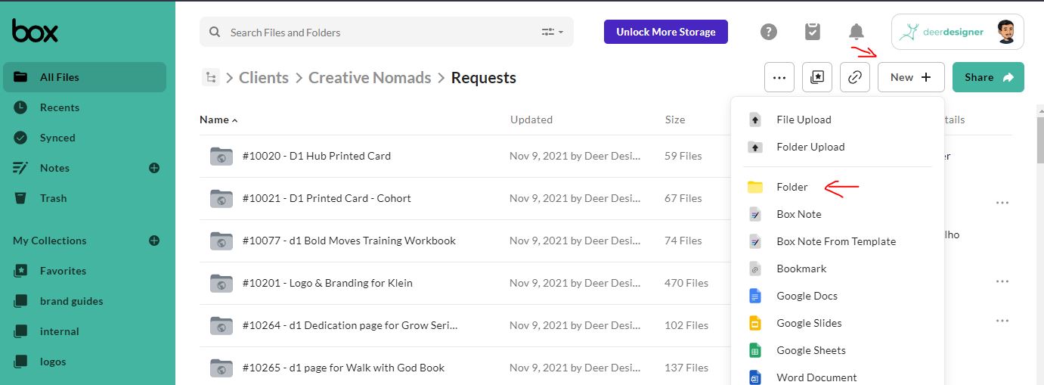Go to Creative Nomads breadcrumb
The width and height of the screenshot is (1044, 385).
click(370, 77)
